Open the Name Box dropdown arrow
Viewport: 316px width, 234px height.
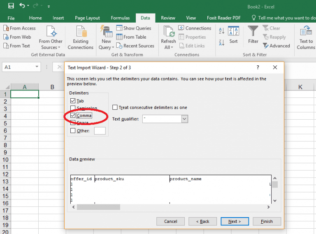coord(37,67)
